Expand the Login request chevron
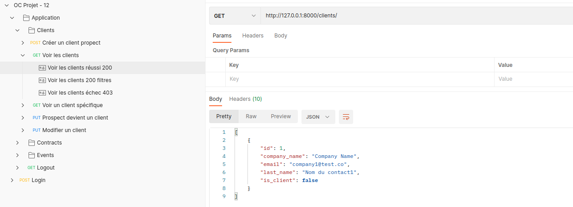573x207 pixels. coord(12,180)
